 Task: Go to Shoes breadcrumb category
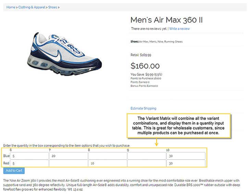coord(52,7)
